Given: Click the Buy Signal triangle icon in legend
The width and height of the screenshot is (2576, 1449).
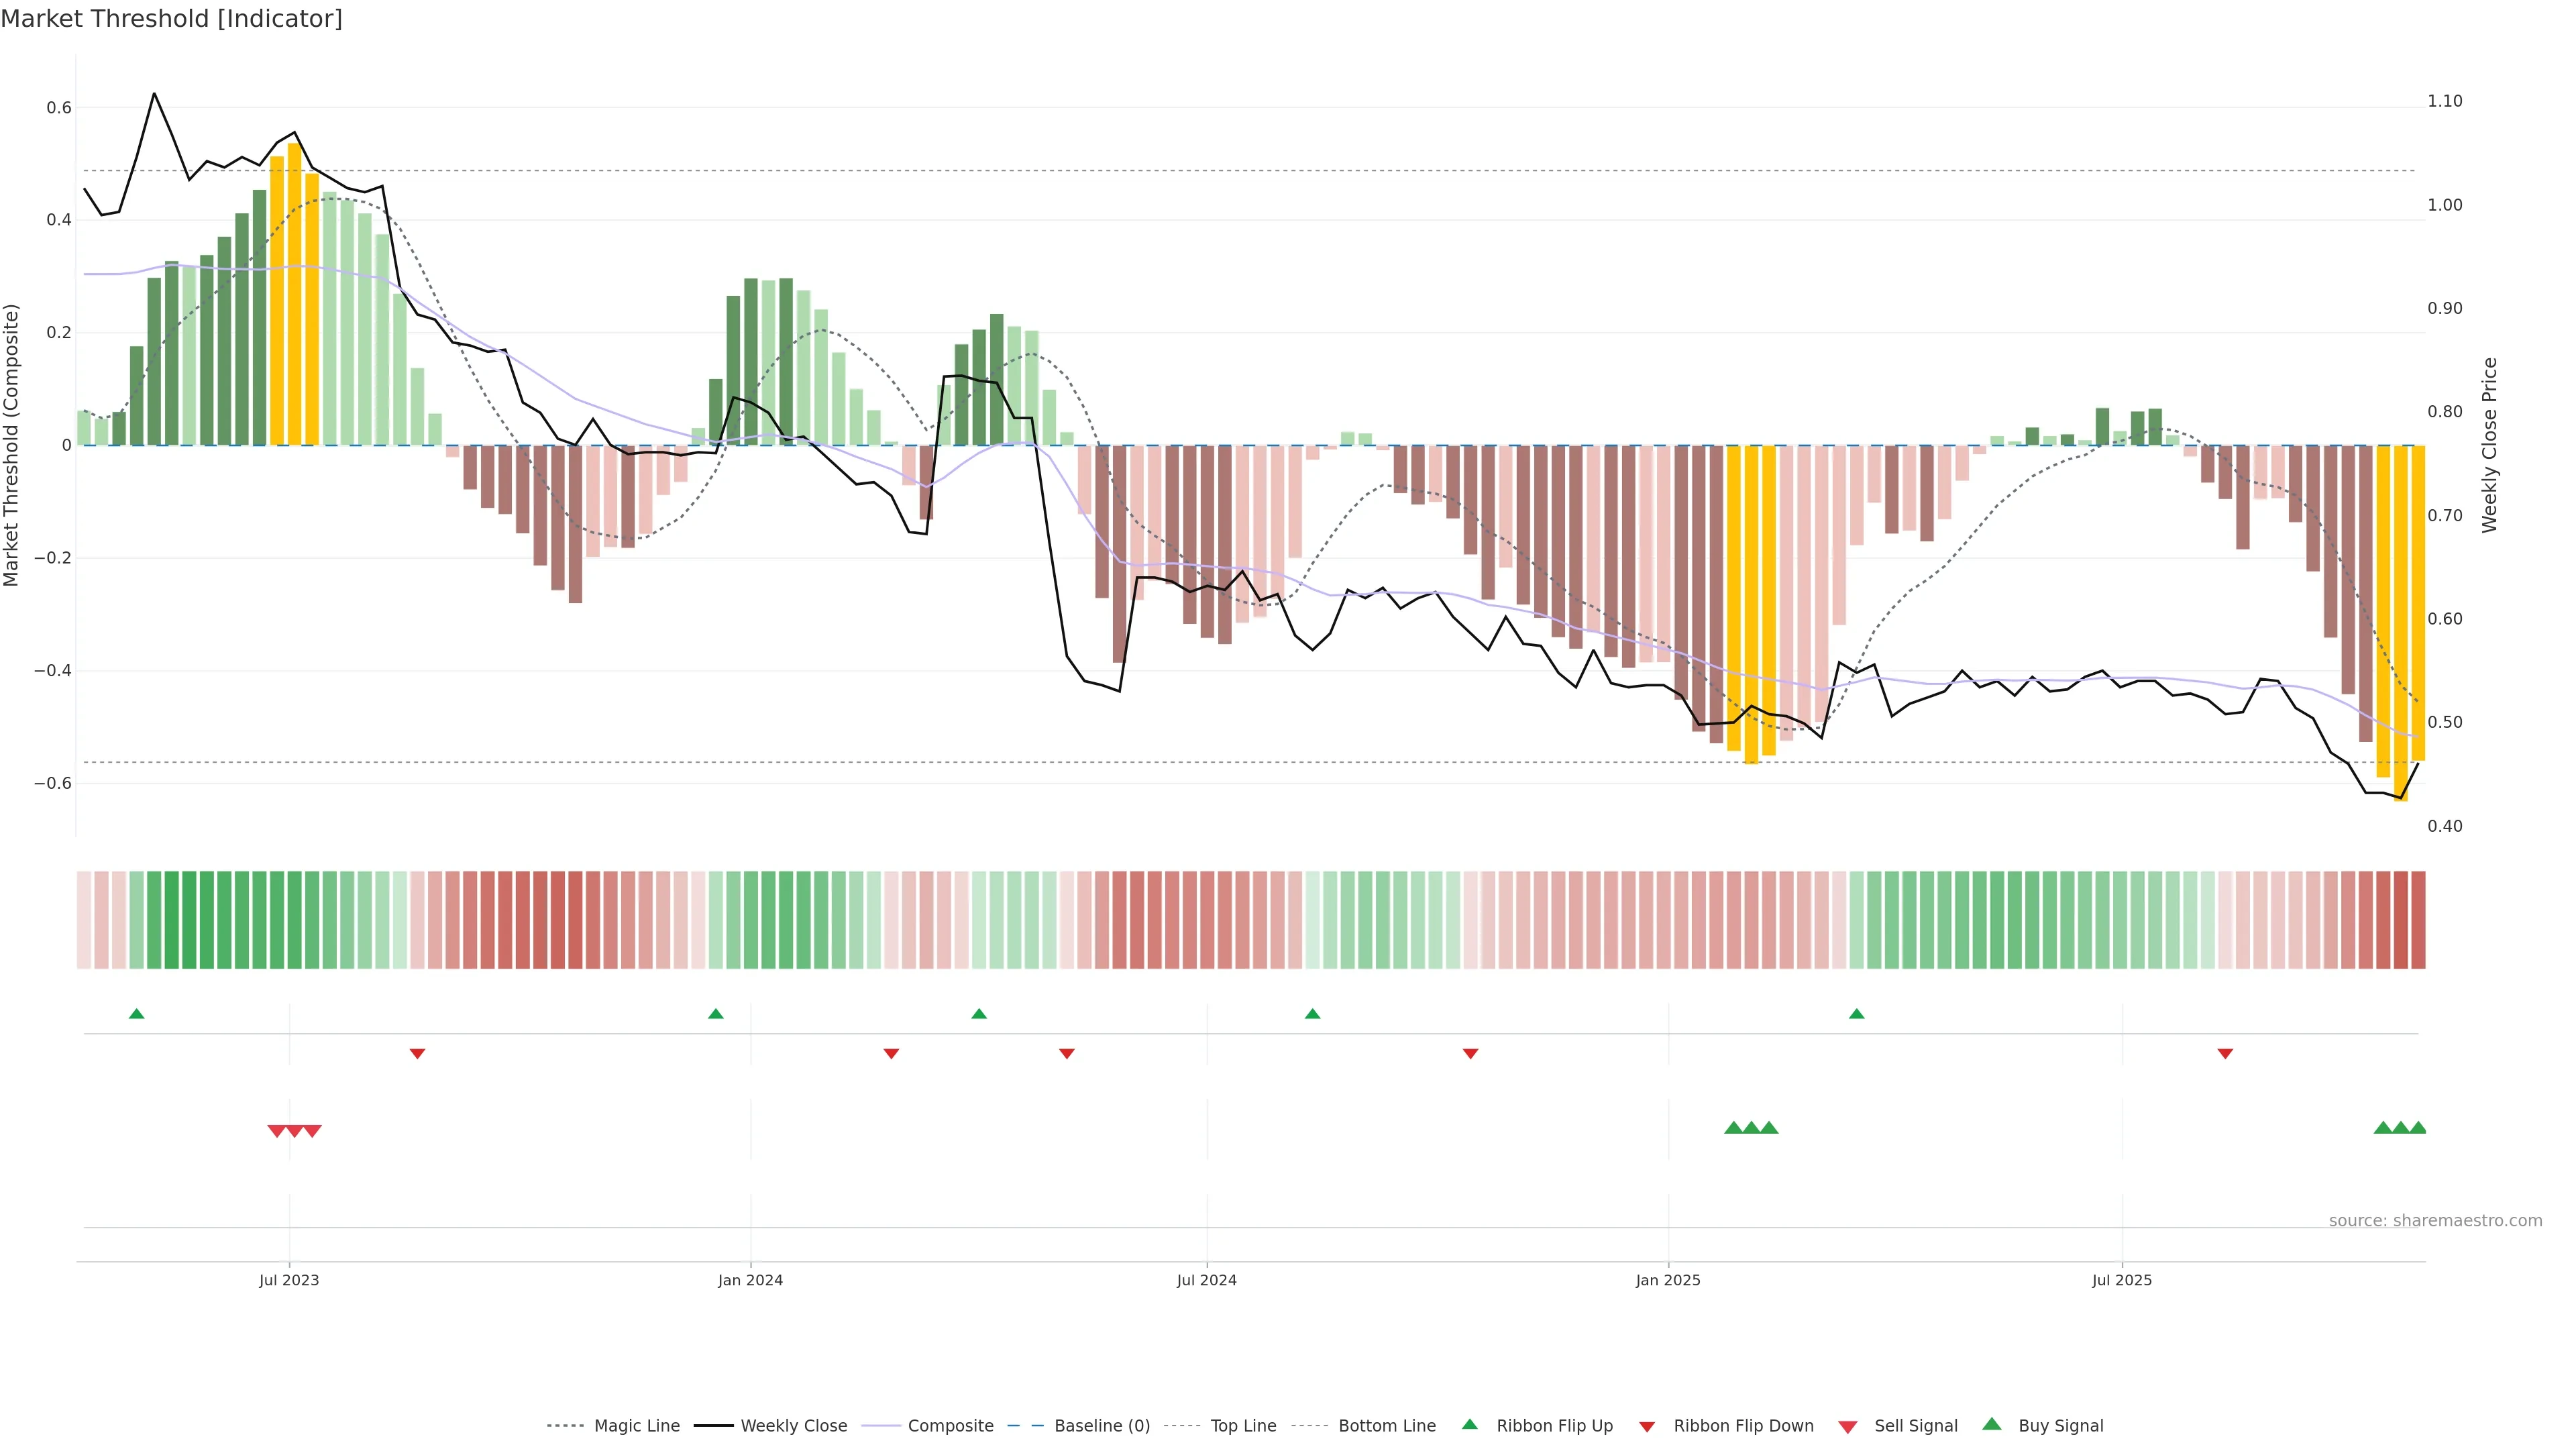Looking at the screenshot, I should click(1992, 1424).
